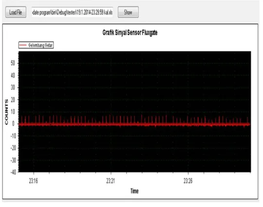
Task: Click the 20 label on counts axis
Action: coord(13,100)
